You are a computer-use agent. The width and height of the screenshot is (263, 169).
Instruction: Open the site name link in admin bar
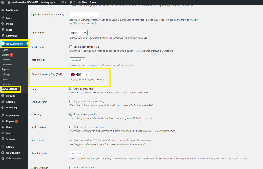35,2
